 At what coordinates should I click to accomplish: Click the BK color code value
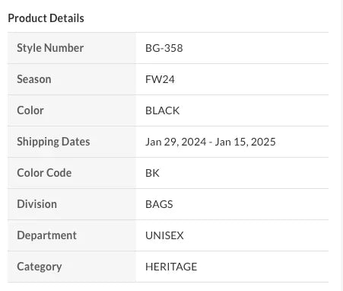152,173
